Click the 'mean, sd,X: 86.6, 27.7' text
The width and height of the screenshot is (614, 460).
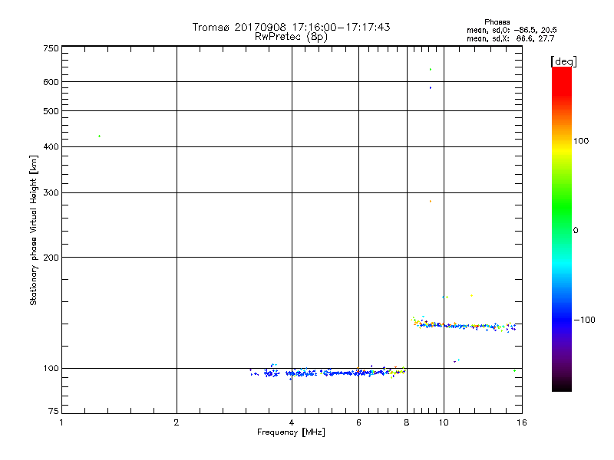(x=510, y=38)
